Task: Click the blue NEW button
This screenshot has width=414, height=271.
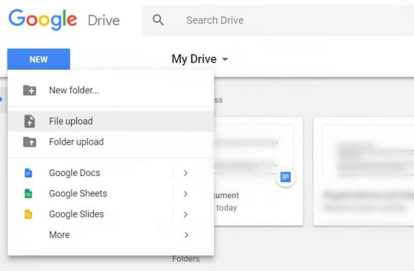Action: coord(39,59)
